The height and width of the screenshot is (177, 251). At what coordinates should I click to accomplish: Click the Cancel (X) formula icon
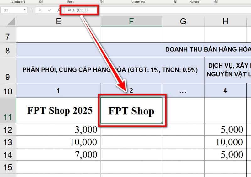pos(40,10)
